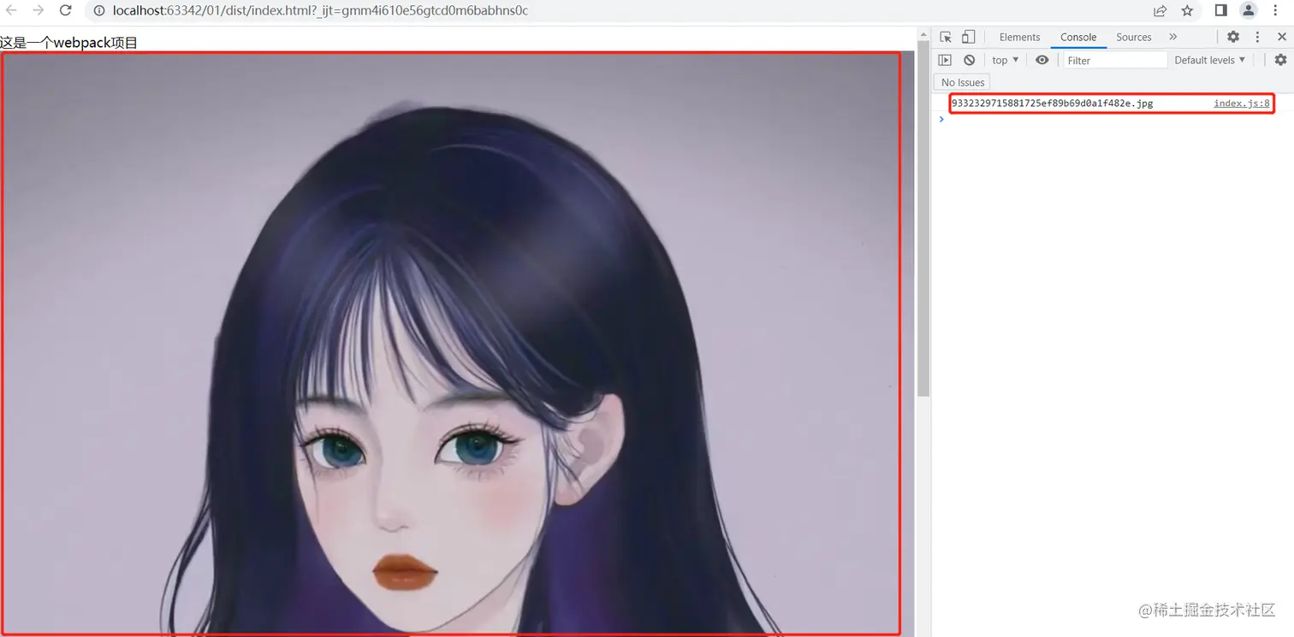Viewport: 1294px width, 637px height.
Task: Toggle the device toolbar
Action: [x=968, y=37]
